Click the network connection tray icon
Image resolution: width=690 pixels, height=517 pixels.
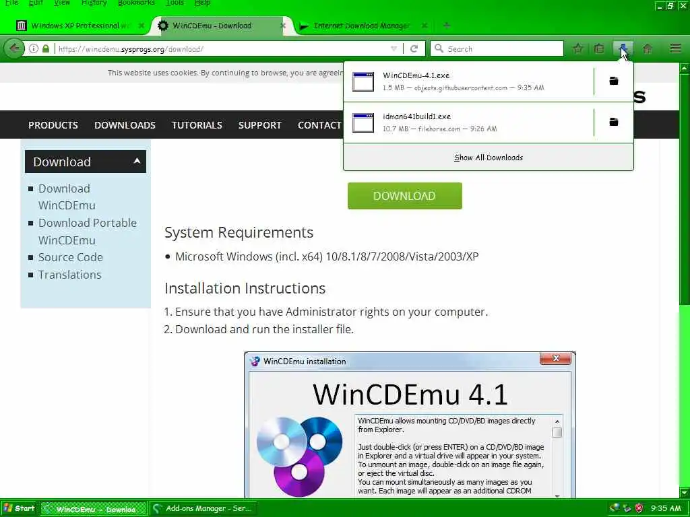pos(615,508)
